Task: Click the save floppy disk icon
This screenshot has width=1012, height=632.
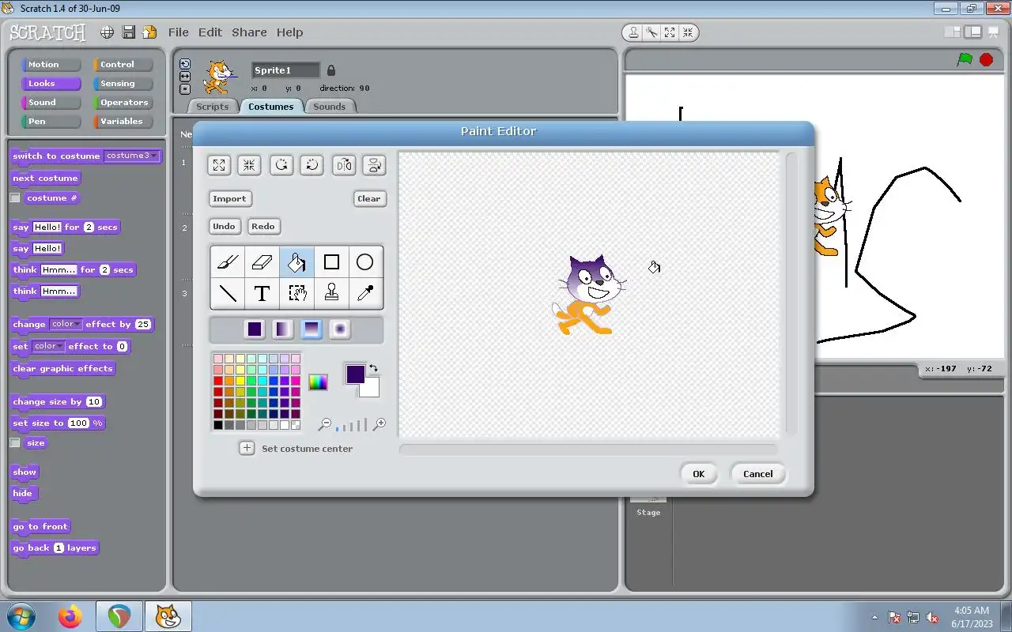Action: tap(128, 32)
